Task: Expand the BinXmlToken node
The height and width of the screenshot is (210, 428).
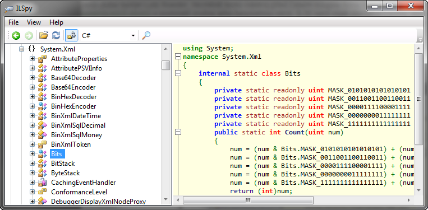Action: 32,144
